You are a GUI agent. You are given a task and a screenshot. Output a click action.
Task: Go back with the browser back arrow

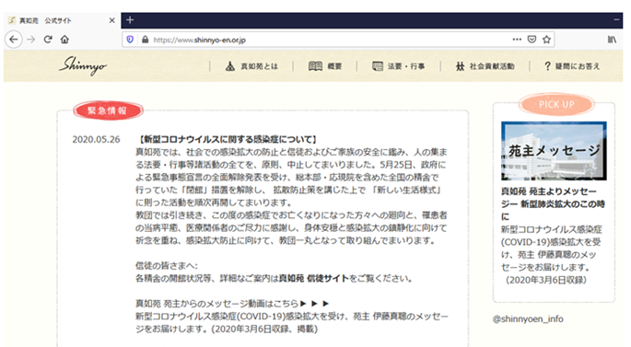[x=14, y=40]
